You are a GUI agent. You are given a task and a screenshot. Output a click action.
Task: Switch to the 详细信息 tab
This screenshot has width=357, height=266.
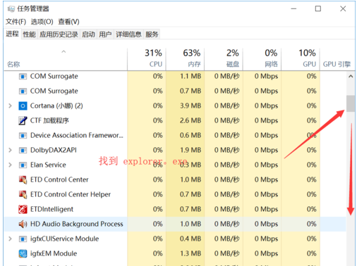tap(128, 34)
